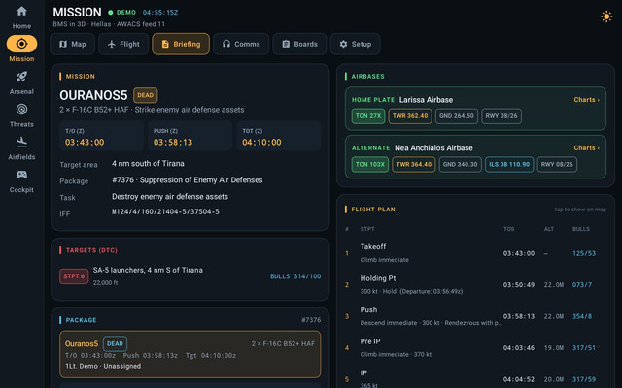
Task: Toggle light theme with the sun icon
Action: tap(606, 16)
